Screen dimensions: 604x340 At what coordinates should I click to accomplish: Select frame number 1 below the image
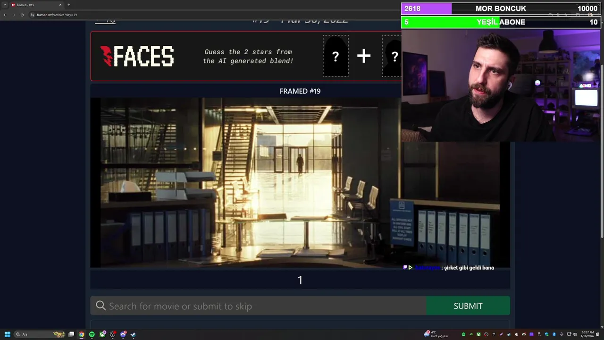pos(300,280)
